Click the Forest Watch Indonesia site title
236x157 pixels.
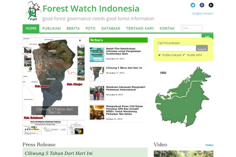coord(91,8)
